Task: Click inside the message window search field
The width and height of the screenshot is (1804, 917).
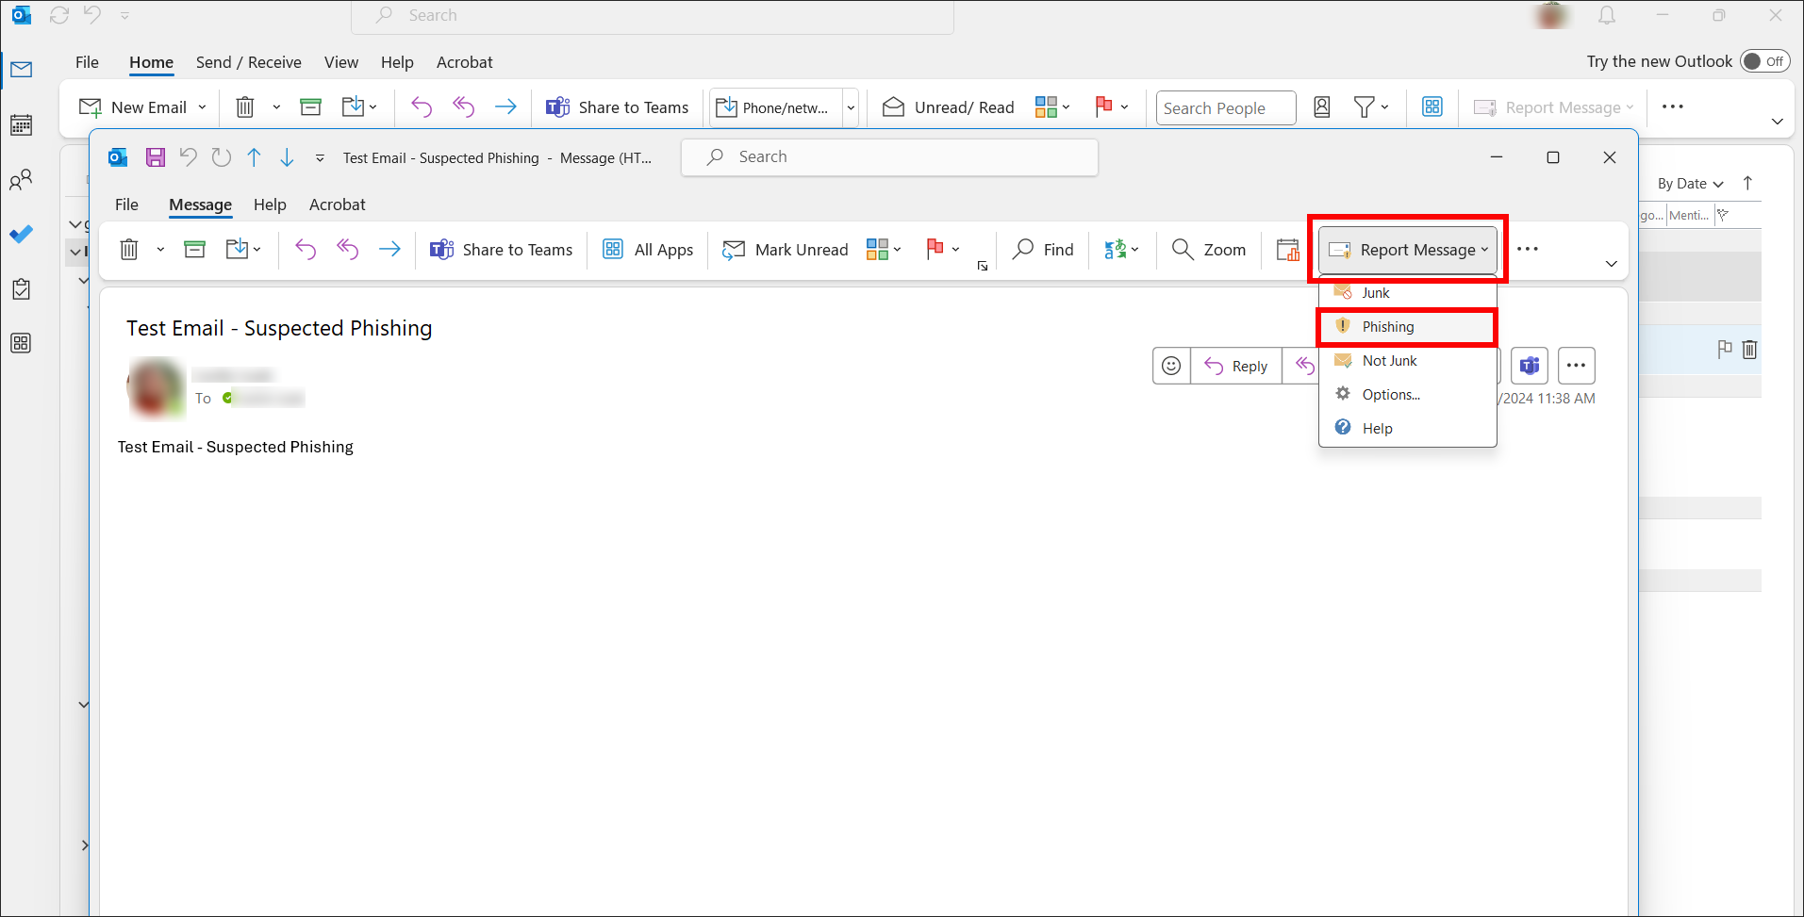Action: point(887,156)
